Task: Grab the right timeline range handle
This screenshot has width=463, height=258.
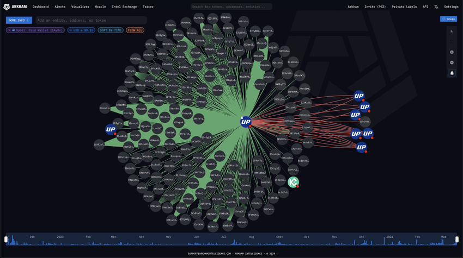Action: pyautogui.click(x=457, y=240)
